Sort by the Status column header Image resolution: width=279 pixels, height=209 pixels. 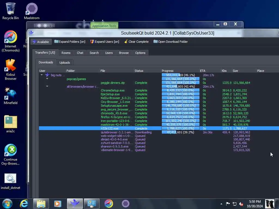(x=147, y=71)
